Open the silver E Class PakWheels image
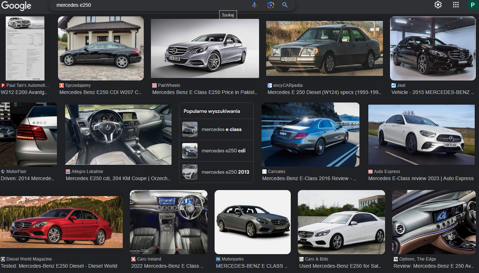Viewport: 479px width, 273px height. [205, 48]
